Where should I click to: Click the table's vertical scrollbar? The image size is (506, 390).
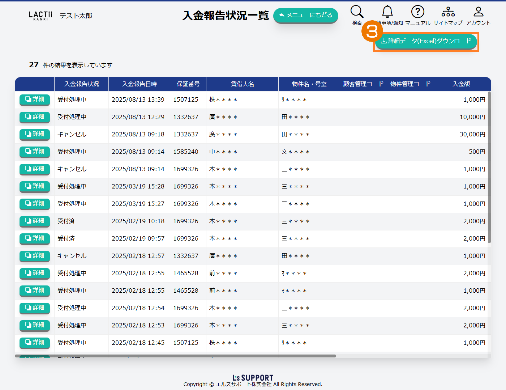[489, 166]
